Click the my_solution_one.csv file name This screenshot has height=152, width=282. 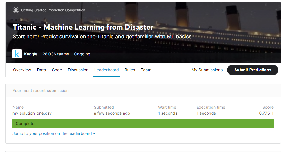point(32,113)
